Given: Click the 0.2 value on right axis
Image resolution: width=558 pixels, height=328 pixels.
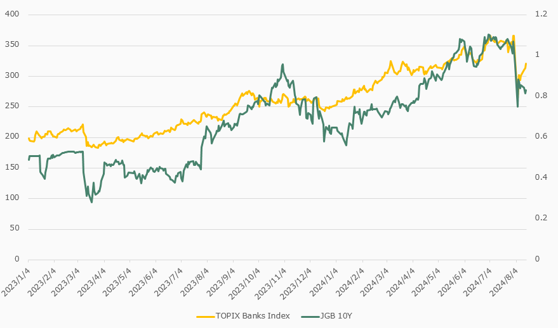Looking at the screenshot, I should [543, 218].
